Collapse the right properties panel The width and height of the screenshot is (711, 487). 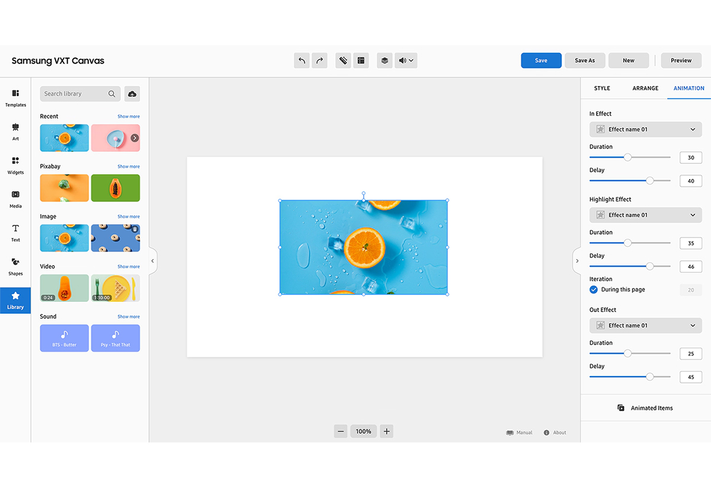click(577, 261)
